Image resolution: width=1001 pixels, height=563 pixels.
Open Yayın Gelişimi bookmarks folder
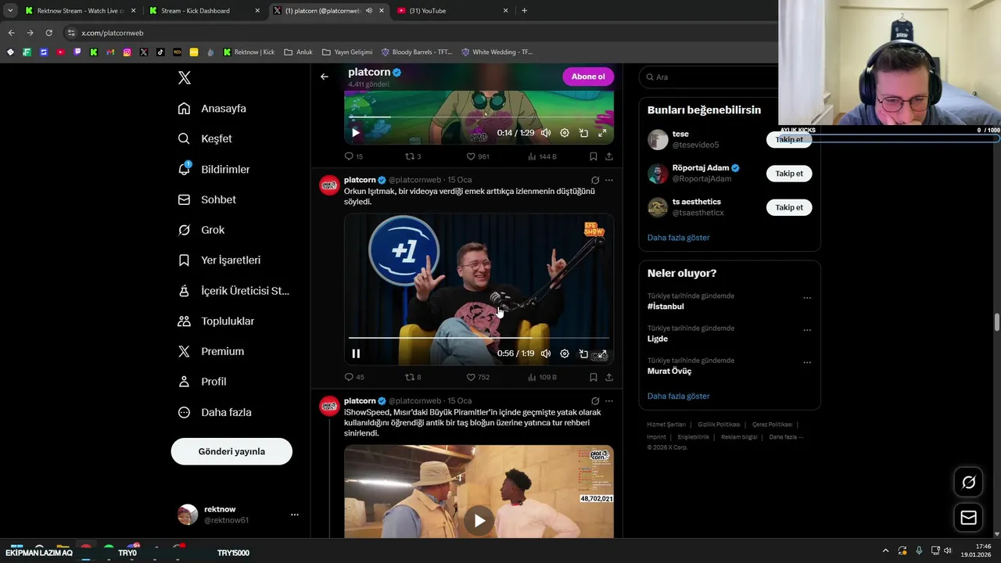point(347,52)
